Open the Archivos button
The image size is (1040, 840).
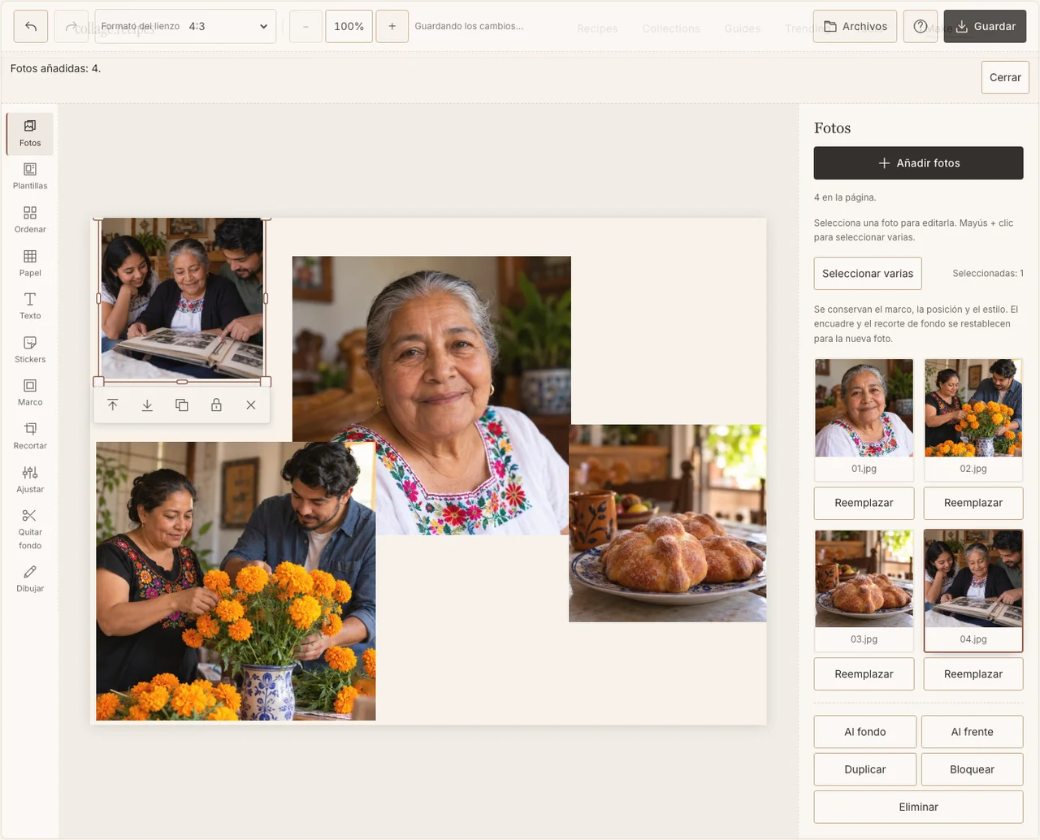[x=855, y=26]
